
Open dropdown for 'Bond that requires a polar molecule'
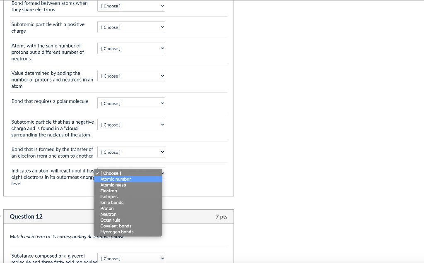(x=131, y=103)
